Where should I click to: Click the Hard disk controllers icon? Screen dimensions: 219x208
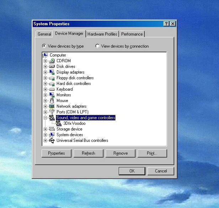pos(52,84)
